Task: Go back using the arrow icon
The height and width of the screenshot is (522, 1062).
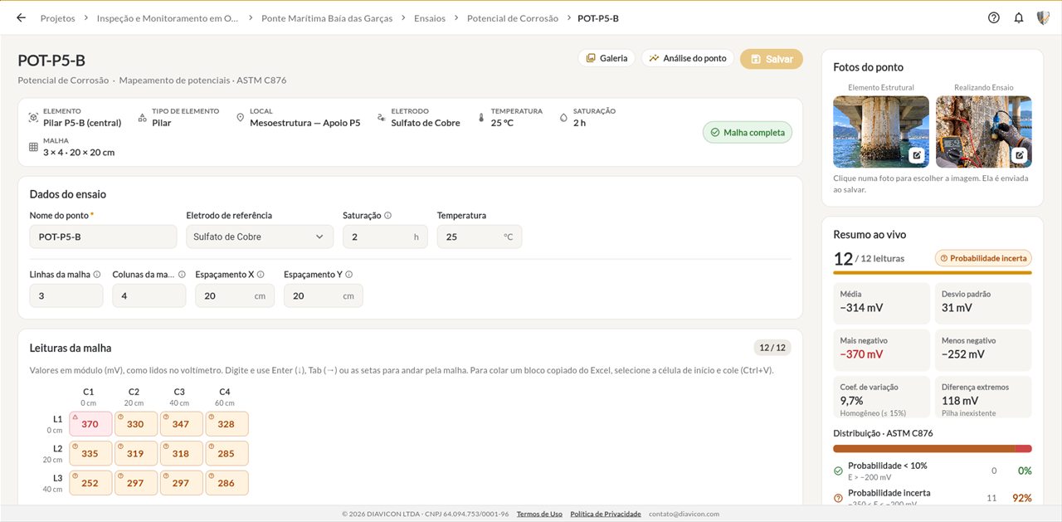Action: coord(21,17)
